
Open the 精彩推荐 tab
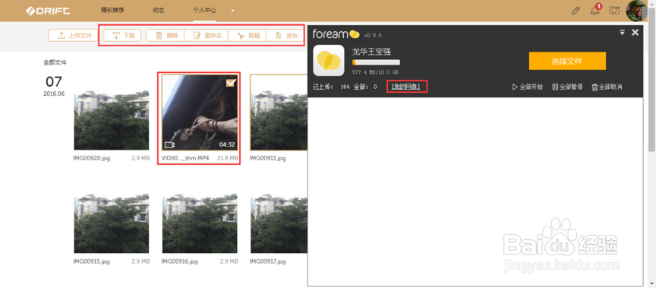coord(112,10)
